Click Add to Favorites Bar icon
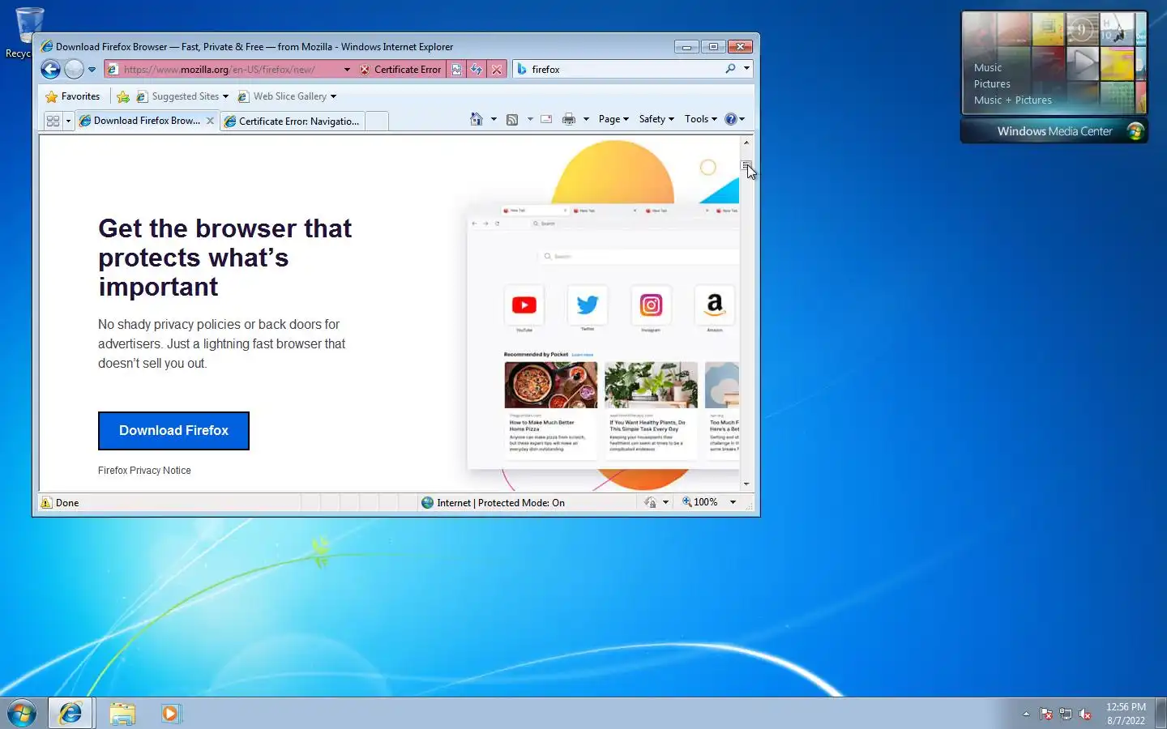The height and width of the screenshot is (729, 1167). pos(123,96)
